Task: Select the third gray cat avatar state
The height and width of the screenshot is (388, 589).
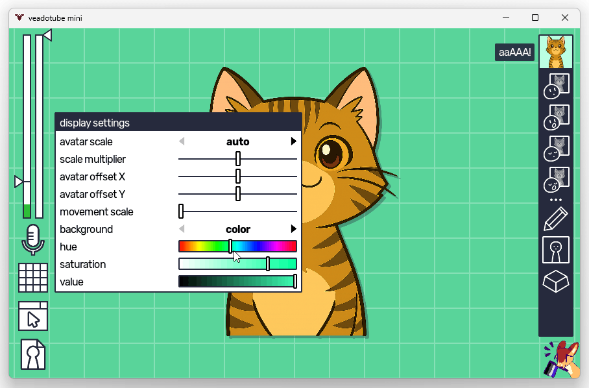Action: pyautogui.click(x=556, y=148)
